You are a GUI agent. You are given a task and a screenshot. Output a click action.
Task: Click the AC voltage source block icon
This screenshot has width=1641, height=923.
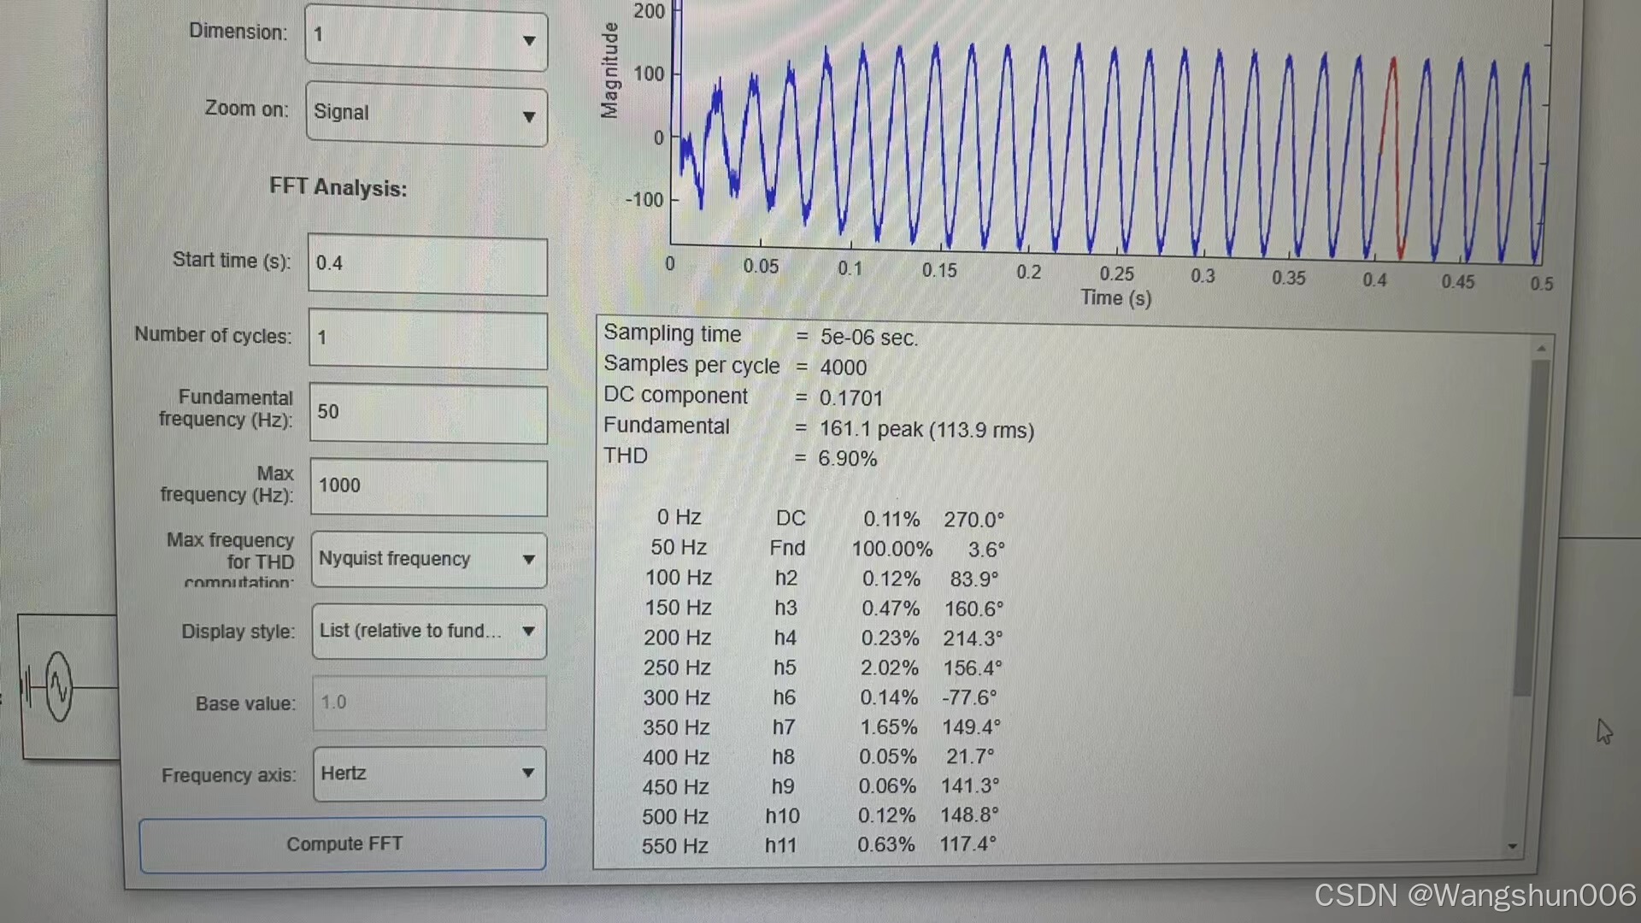click(58, 686)
